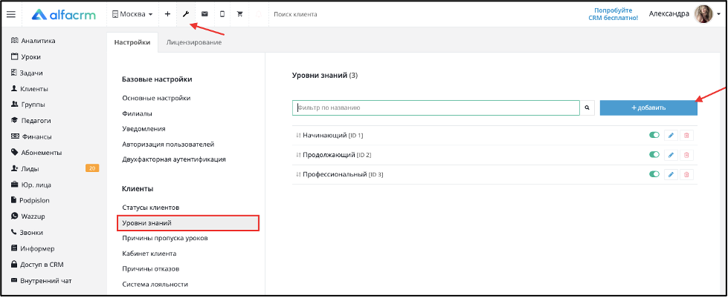
Task: Edit the Начинающий level with pencil icon
Action: point(671,135)
